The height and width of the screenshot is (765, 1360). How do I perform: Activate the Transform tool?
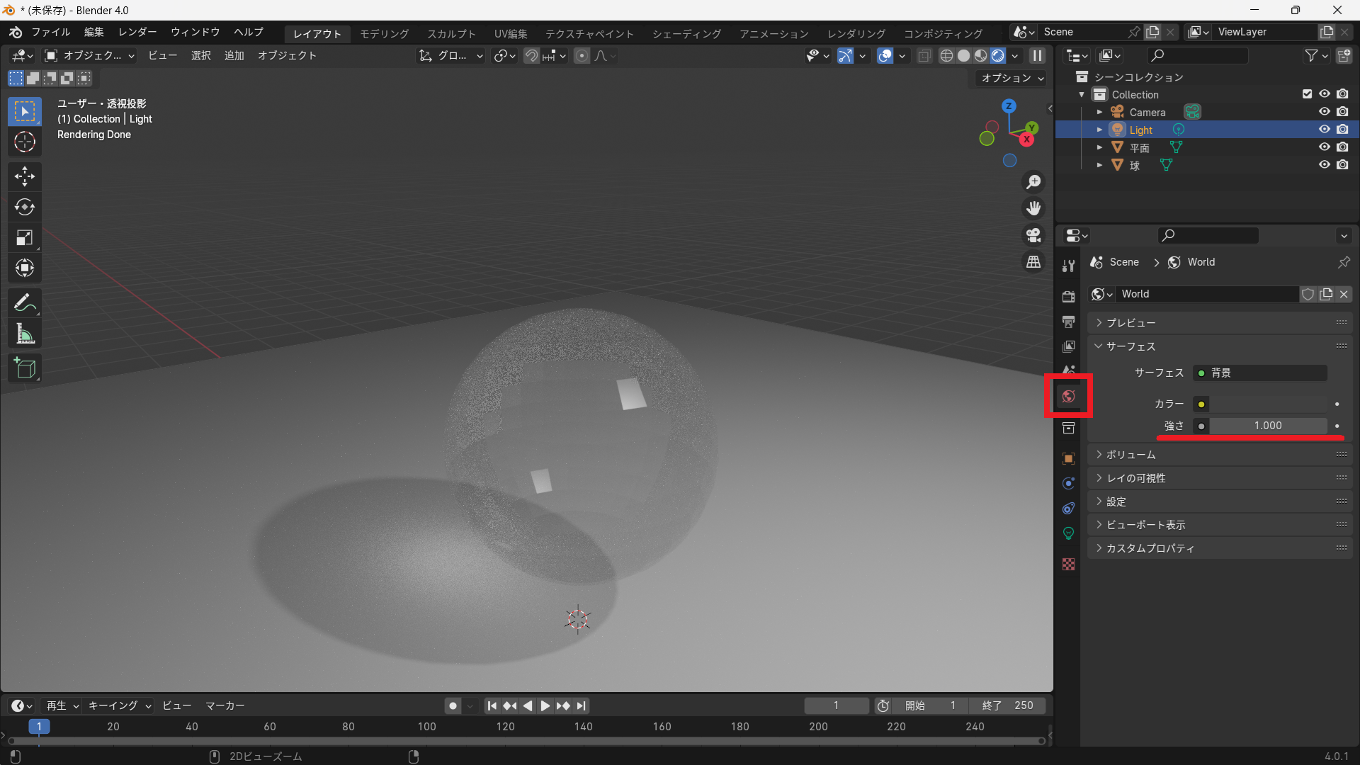[x=25, y=268]
